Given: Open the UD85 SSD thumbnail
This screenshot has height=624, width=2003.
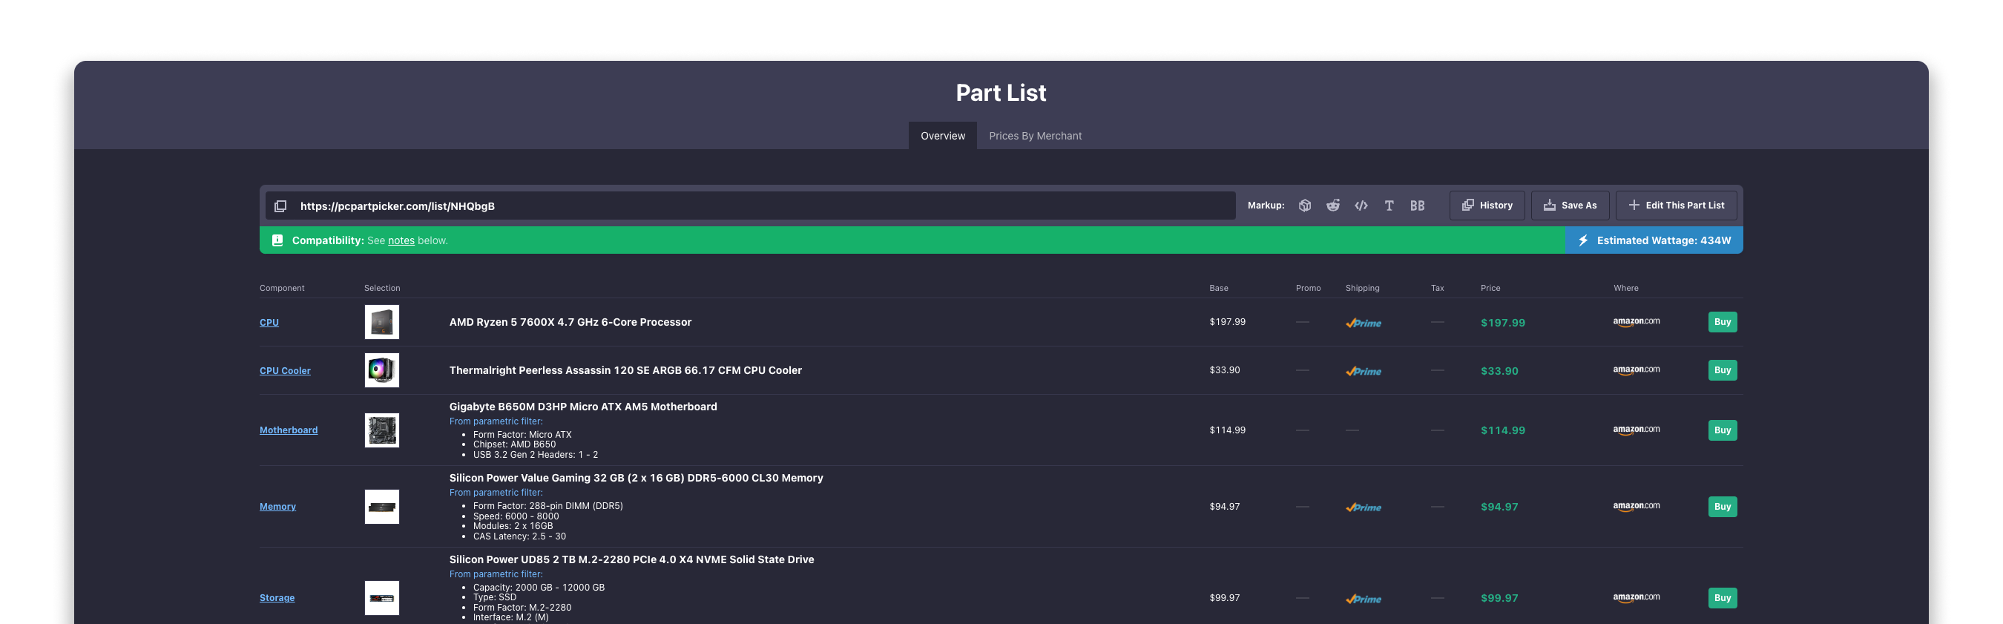Looking at the screenshot, I should pyautogui.click(x=382, y=598).
